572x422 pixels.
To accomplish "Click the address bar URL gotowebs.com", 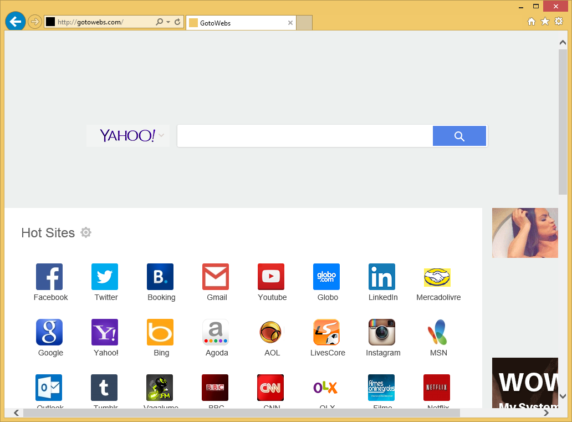I will 90,22.
